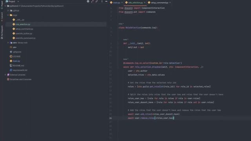Toggle the Commit tool window sidebar button
This screenshot has width=251, height=141.
(x=2, y=17)
